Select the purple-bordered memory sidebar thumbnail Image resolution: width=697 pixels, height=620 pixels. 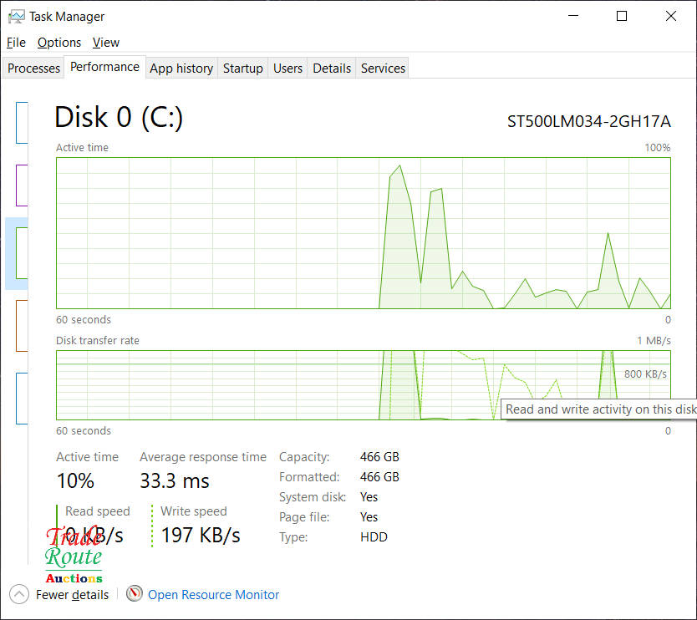22,185
